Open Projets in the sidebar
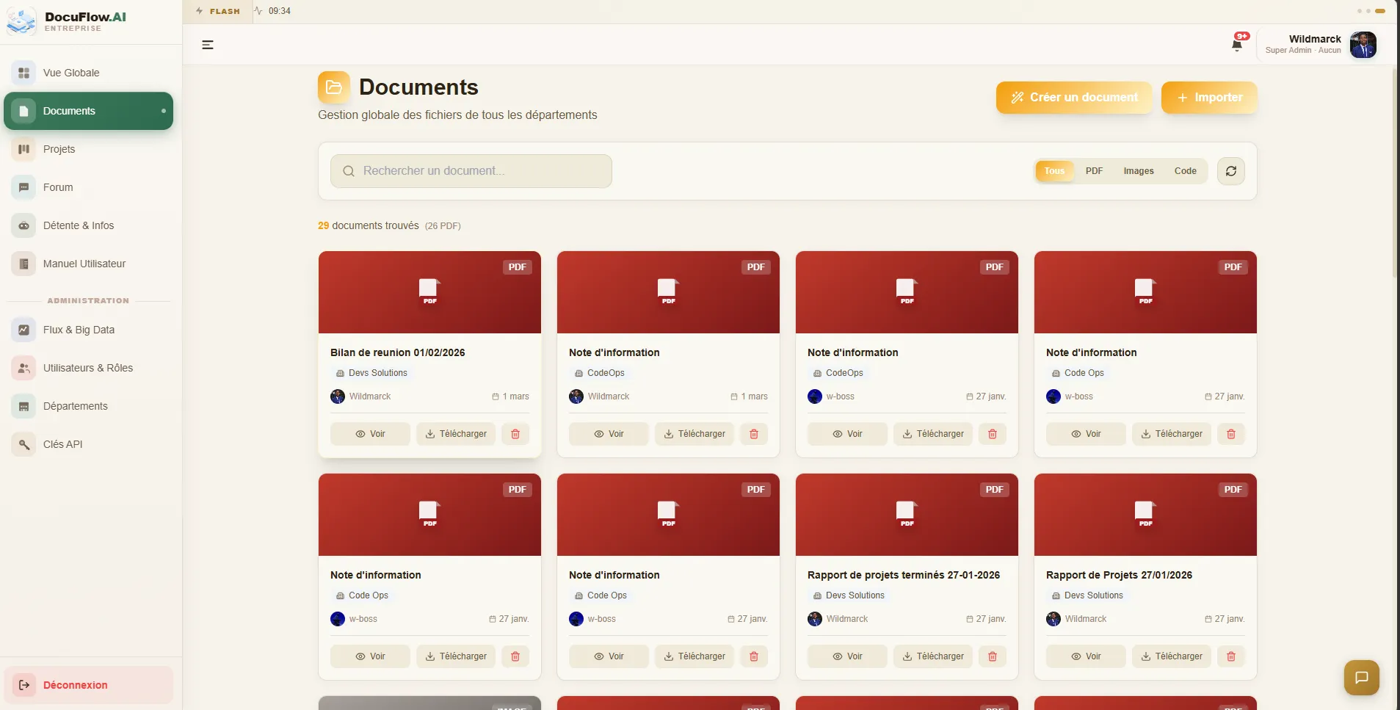Viewport: 1400px width, 710px height. point(89,149)
